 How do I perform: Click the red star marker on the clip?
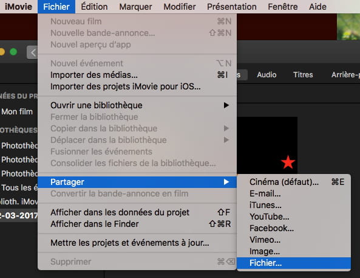pyautogui.click(x=288, y=162)
